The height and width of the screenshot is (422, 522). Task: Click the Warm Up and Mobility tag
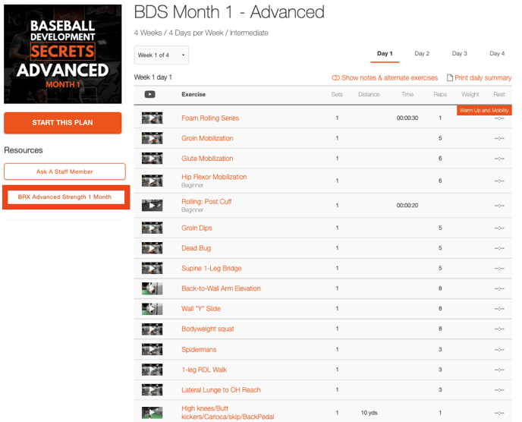[484, 111]
